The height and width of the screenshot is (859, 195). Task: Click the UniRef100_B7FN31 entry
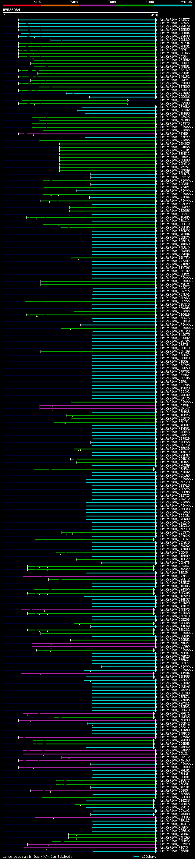click(x=175, y=46)
